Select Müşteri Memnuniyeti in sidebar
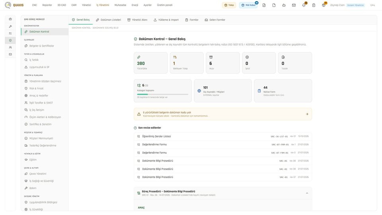The height and width of the screenshot is (215, 382). pos(45,139)
